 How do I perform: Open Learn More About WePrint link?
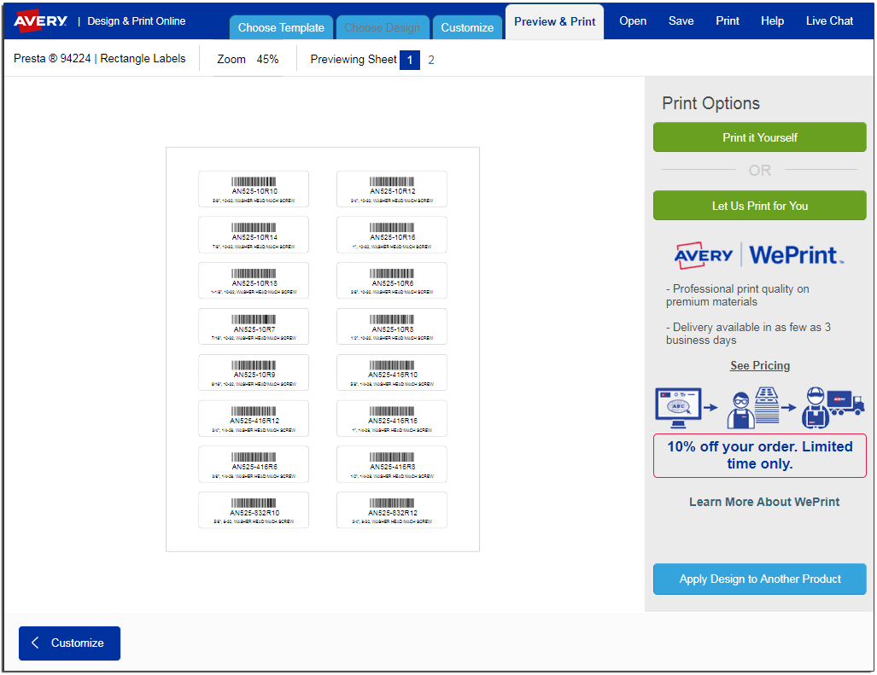(764, 502)
